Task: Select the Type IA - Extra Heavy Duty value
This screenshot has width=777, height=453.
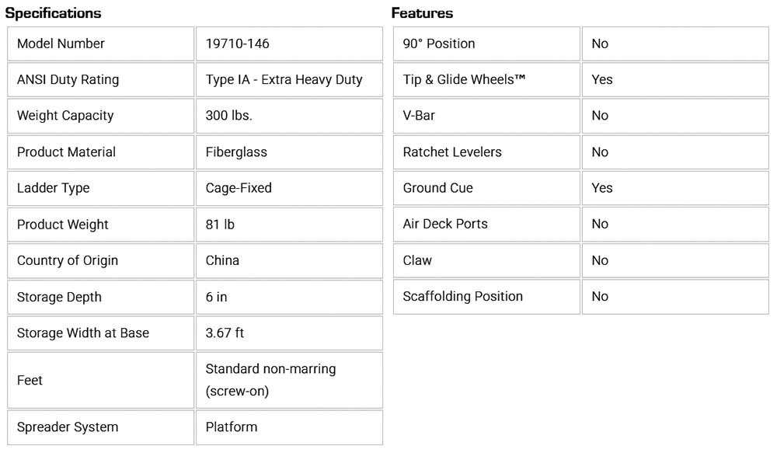Action: [x=284, y=79]
